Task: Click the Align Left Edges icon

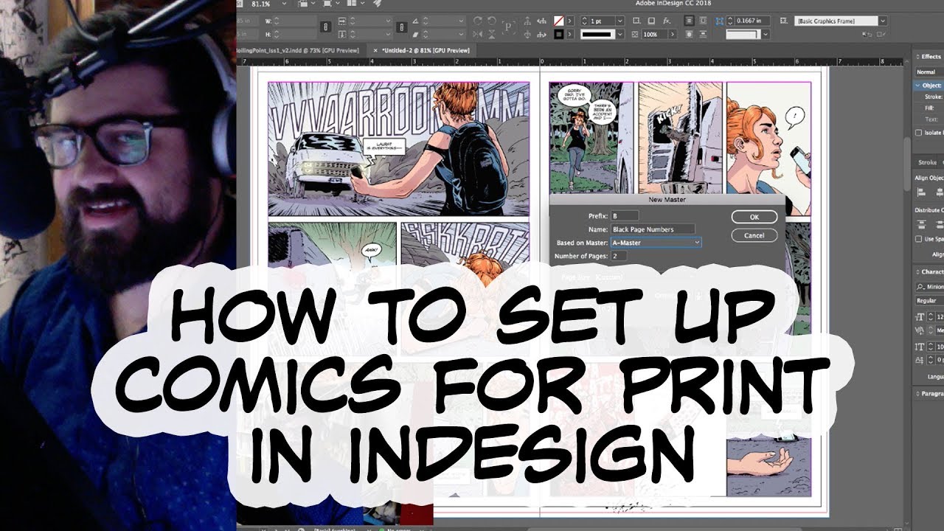Action: 920,192
